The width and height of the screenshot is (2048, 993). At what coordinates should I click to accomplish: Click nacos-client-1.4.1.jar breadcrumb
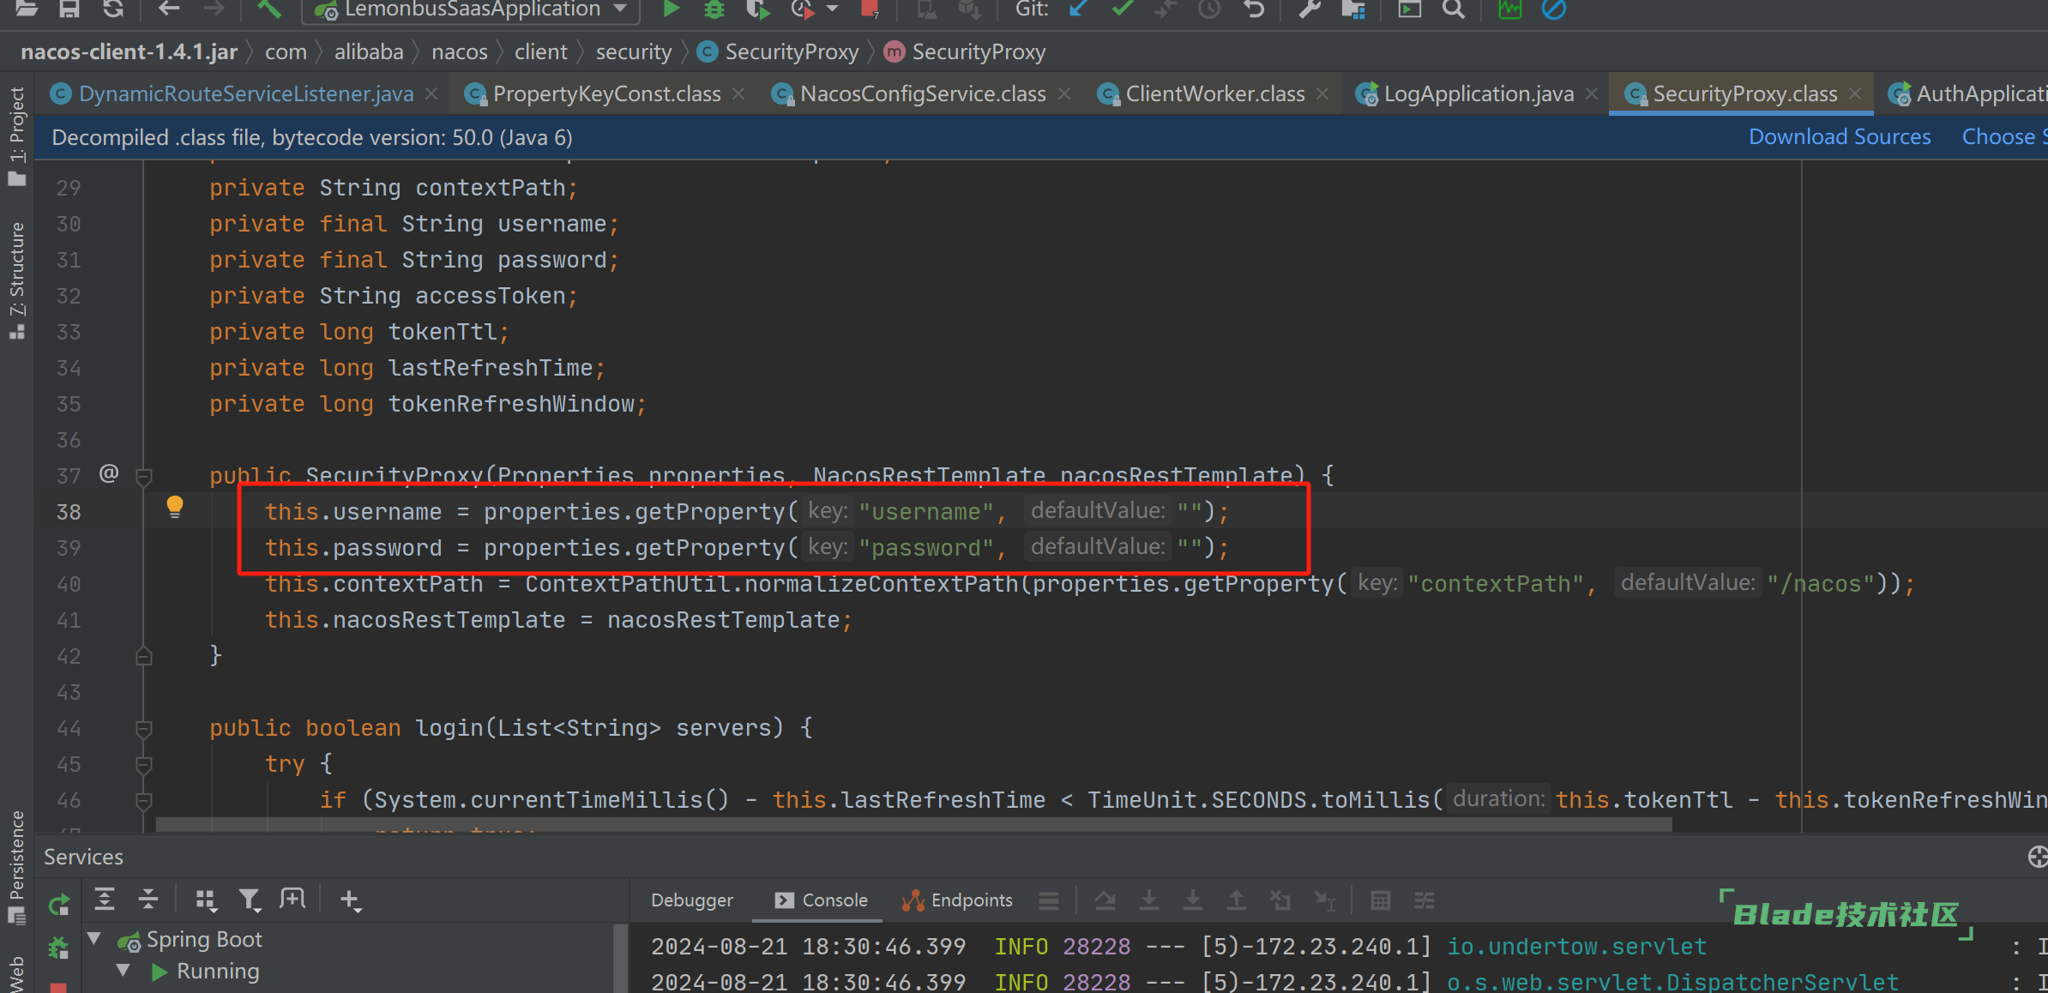[129, 51]
